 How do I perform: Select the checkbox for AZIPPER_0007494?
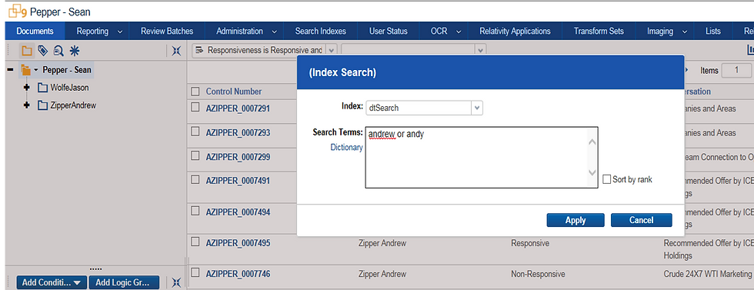pos(195,211)
